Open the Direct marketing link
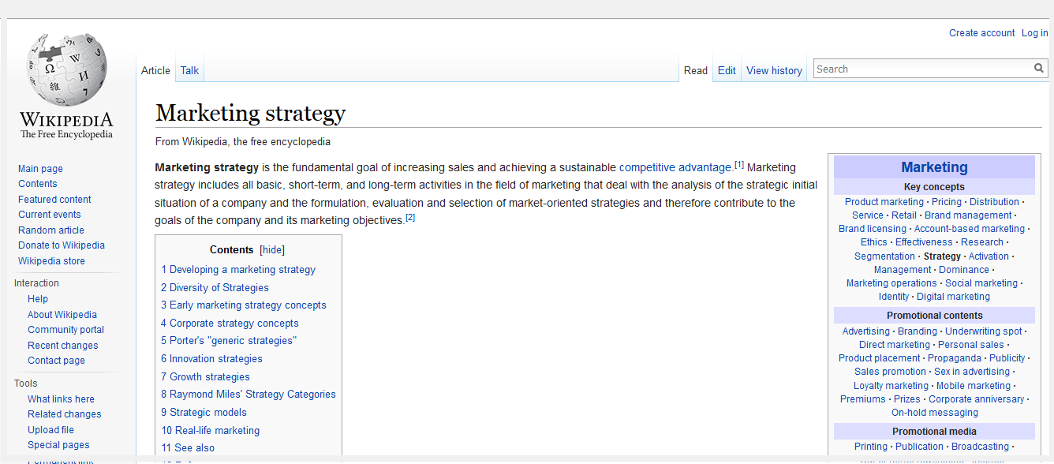Viewport: 1054px width, 464px height. click(x=895, y=345)
